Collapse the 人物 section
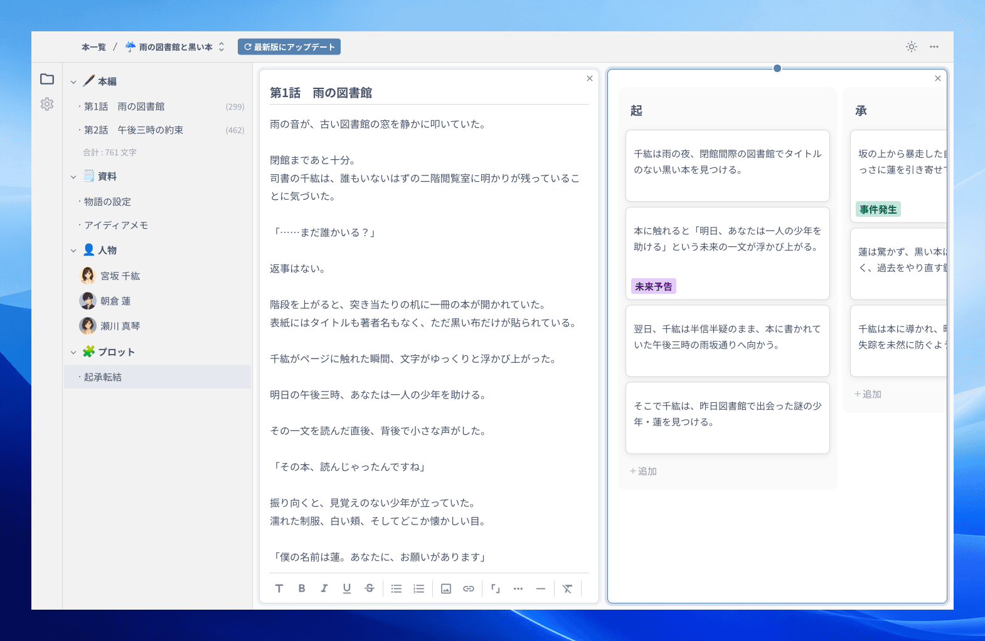 tap(73, 251)
